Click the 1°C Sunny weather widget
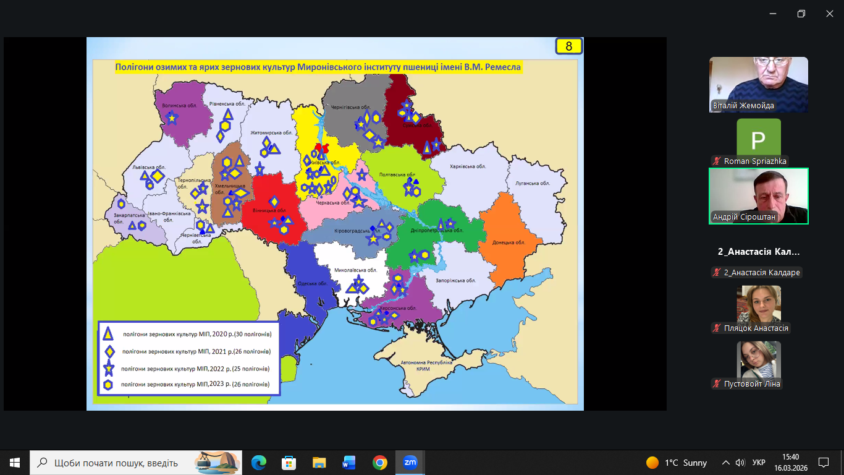The image size is (844, 475). [677, 463]
